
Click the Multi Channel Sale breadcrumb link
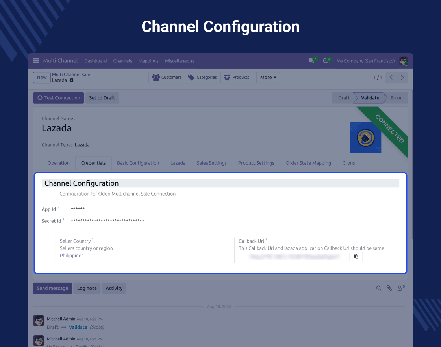click(71, 75)
